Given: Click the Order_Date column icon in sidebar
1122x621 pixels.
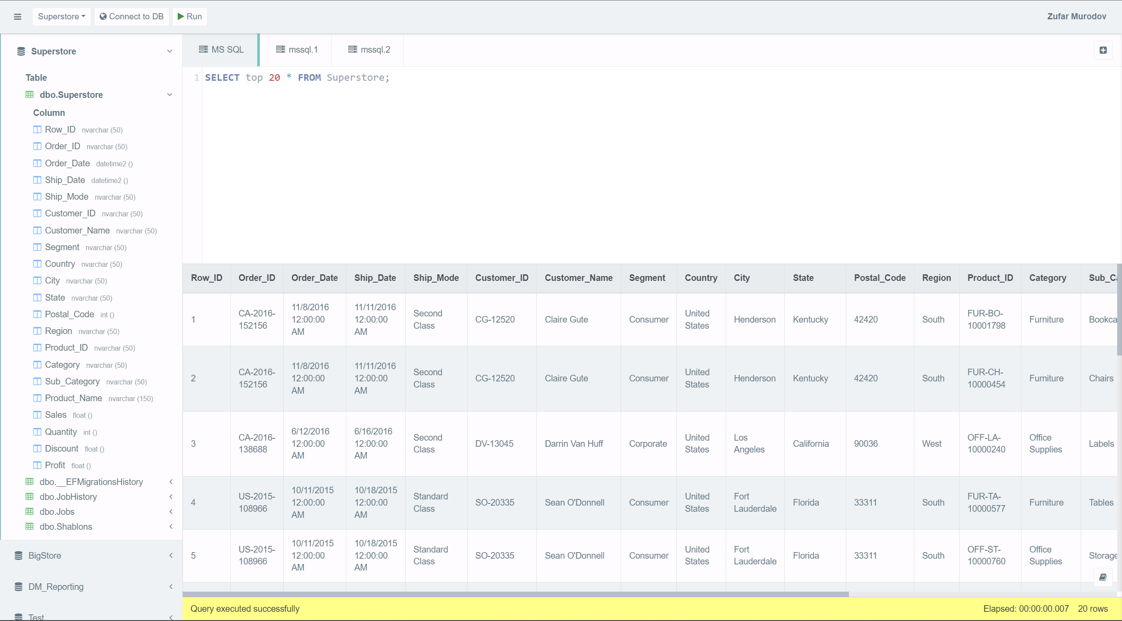Looking at the screenshot, I should point(37,163).
